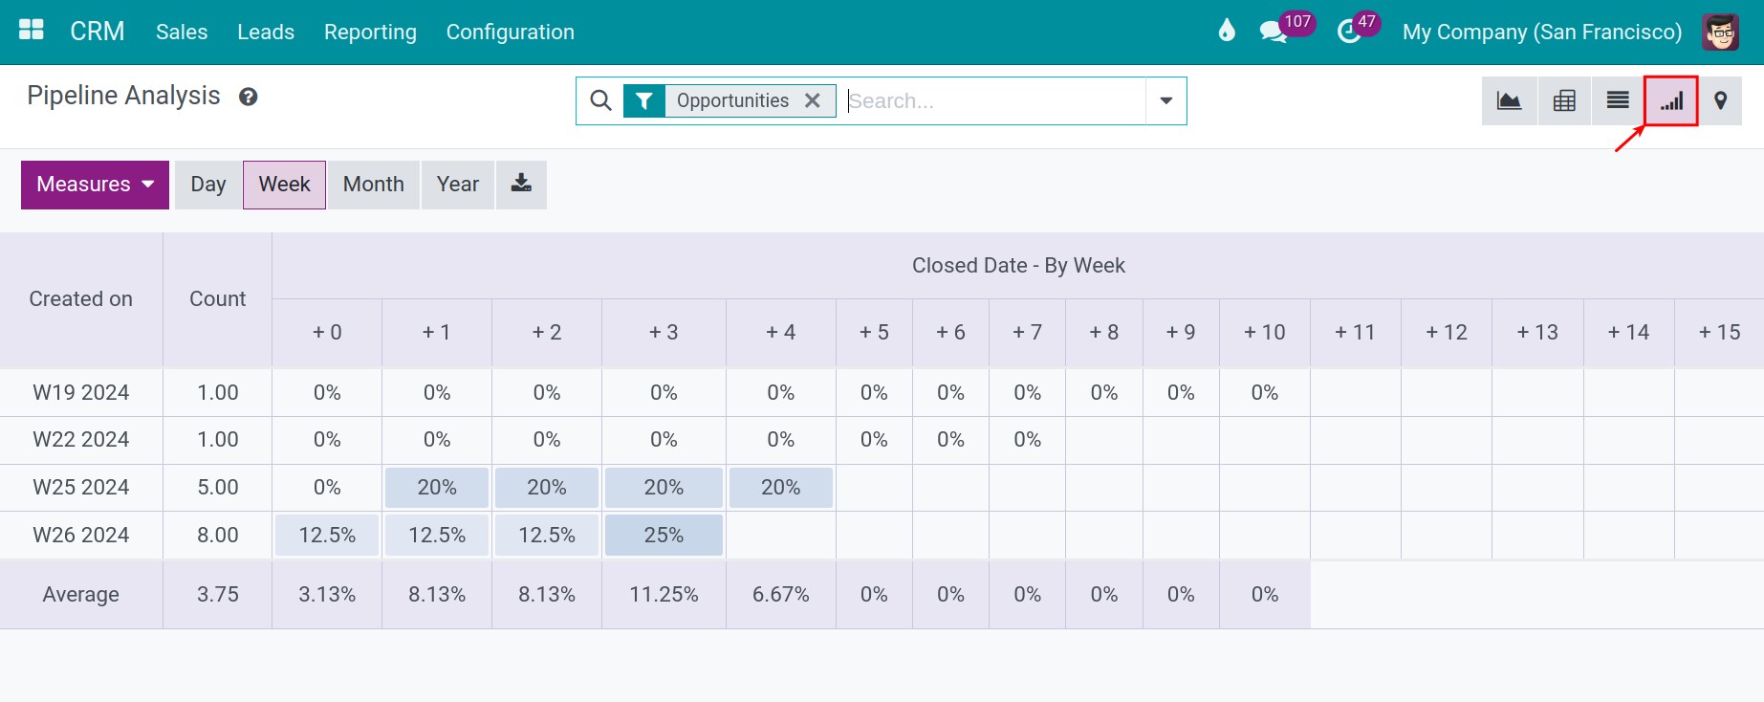Click the Opportunities funnel filter icon

pyautogui.click(x=644, y=100)
